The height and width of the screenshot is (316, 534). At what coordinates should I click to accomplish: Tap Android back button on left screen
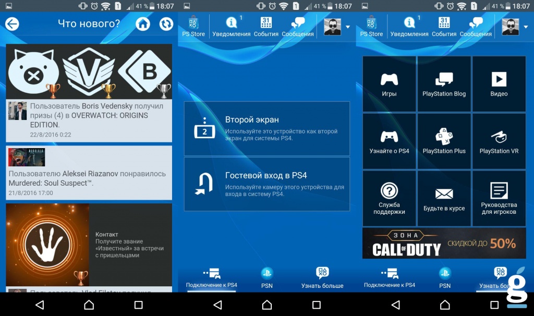coord(40,305)
